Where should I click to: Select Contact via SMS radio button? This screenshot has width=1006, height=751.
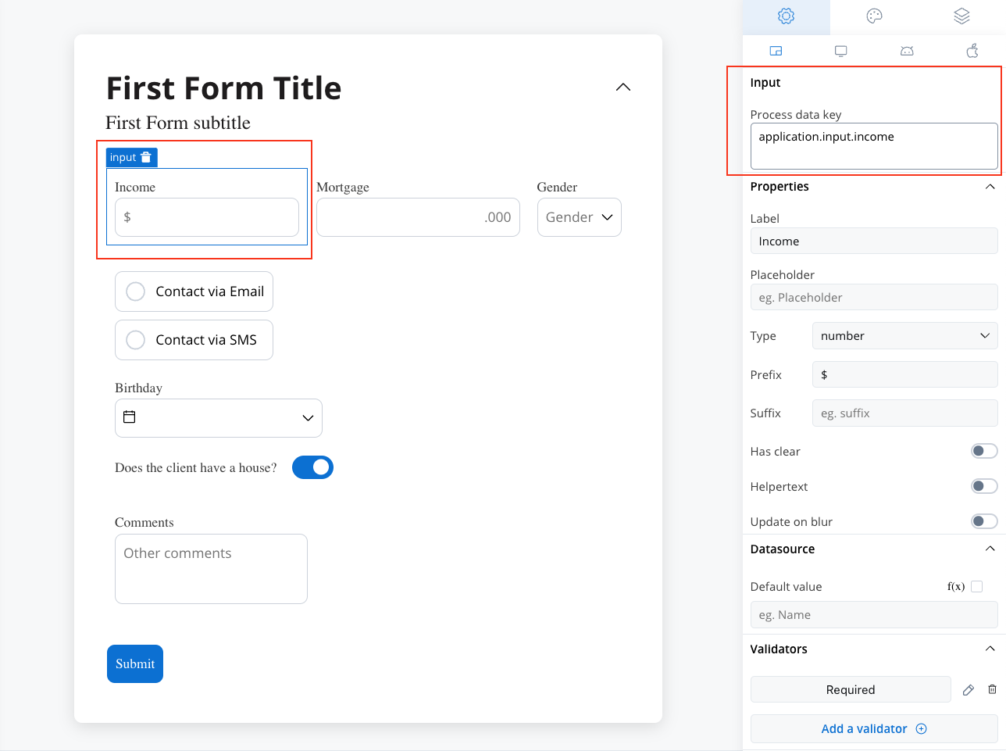(136, 340)
